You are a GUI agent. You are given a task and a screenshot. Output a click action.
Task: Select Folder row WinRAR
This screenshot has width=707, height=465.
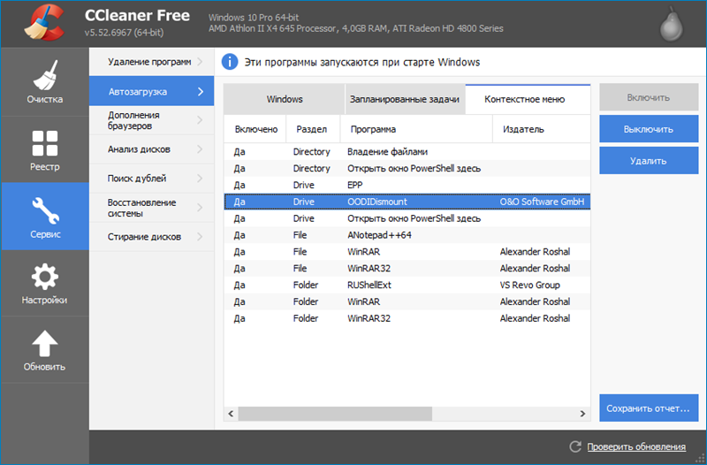[x=407, y=301]
